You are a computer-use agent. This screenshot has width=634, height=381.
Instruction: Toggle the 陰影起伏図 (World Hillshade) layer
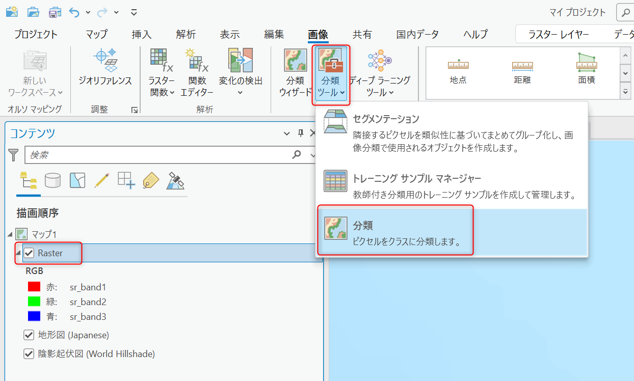(x=29, y=353)
